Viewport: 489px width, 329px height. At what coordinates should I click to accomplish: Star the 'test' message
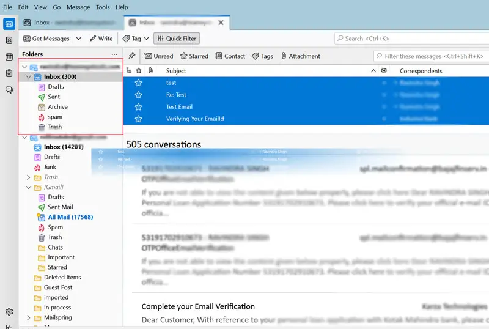[139, 83]
